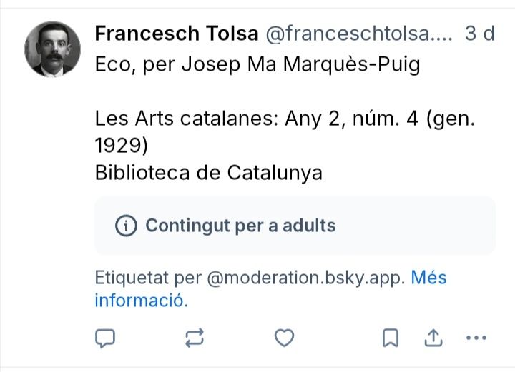Click the 'Etiquetat per' label text
Viewport: 515px width, 372px height.
tap(148, 277)
